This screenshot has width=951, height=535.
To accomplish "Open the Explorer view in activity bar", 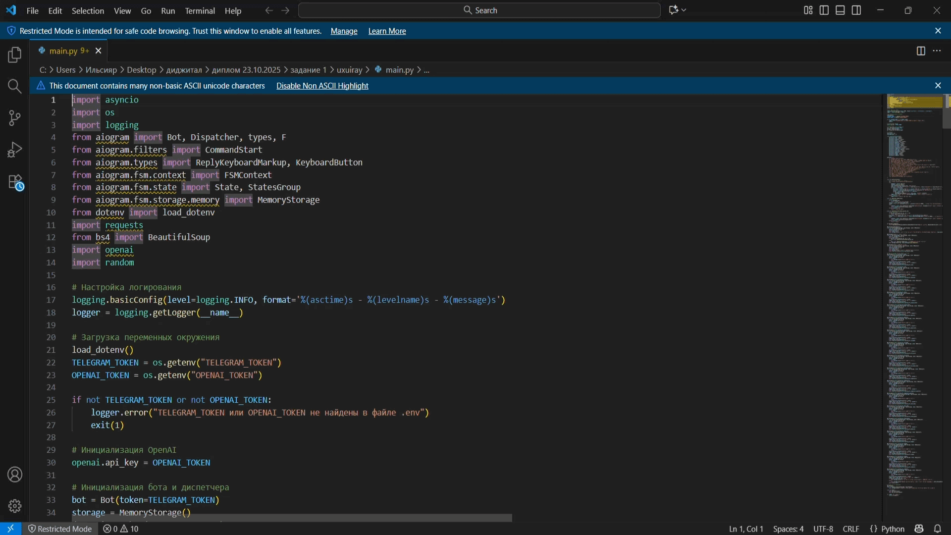I will point(15,54).
